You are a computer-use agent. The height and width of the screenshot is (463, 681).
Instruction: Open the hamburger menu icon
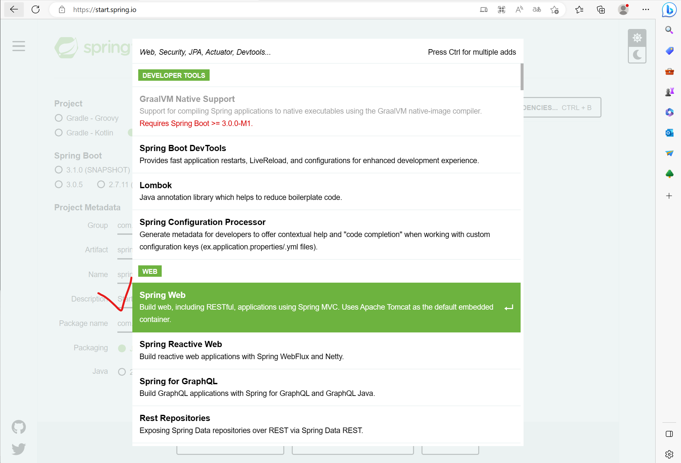pos(19,46)
